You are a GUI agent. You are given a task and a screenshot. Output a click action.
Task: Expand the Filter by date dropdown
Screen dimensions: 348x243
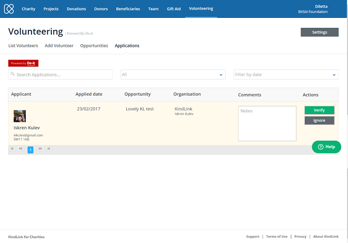(286, 75)
